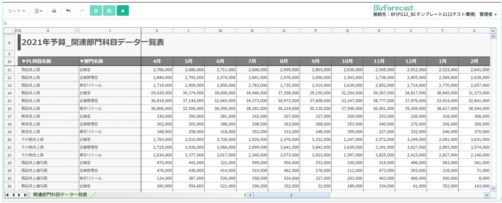This screenshot has width=502, height=203.
Task: Click the horizontal scrollbar thumb
Action: click(292, 195)
